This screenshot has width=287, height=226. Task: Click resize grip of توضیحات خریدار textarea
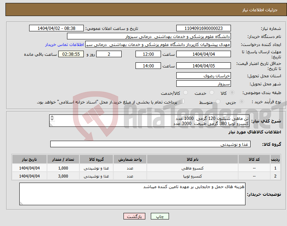pos(21,203)
